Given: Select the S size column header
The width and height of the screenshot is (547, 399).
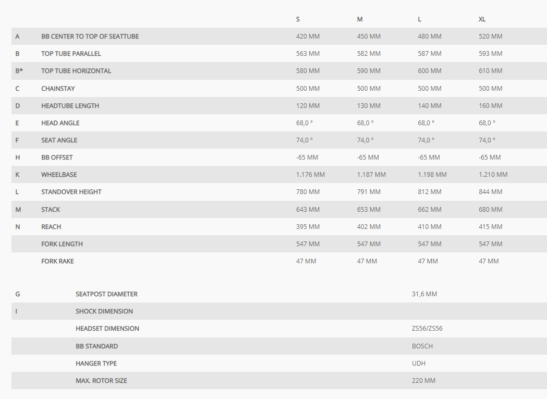Looking at the screenshot, I should [x=298, y=19].
